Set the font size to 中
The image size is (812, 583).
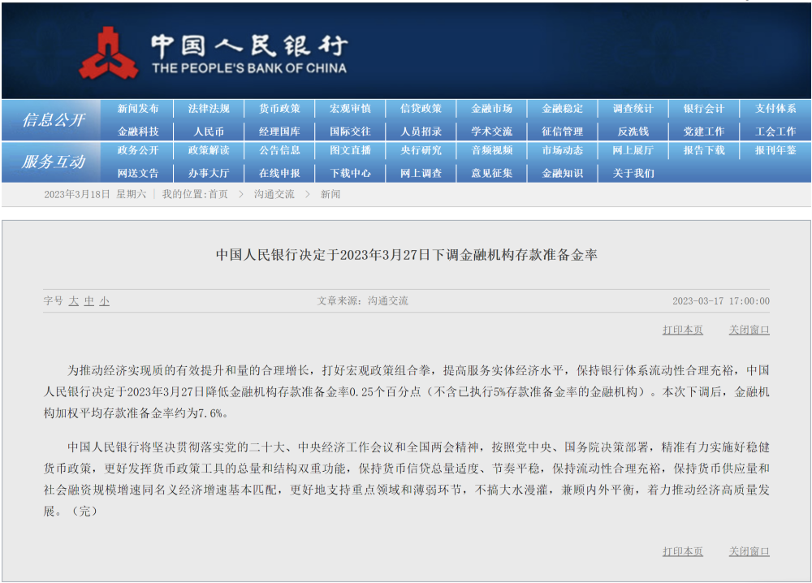pyautogui.click(x=89, y=300)
